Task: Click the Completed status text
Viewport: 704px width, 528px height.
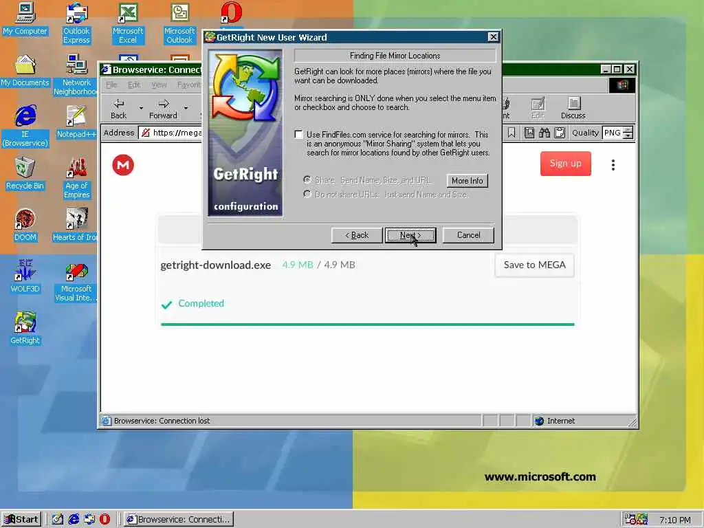Action: click(201, 303)
